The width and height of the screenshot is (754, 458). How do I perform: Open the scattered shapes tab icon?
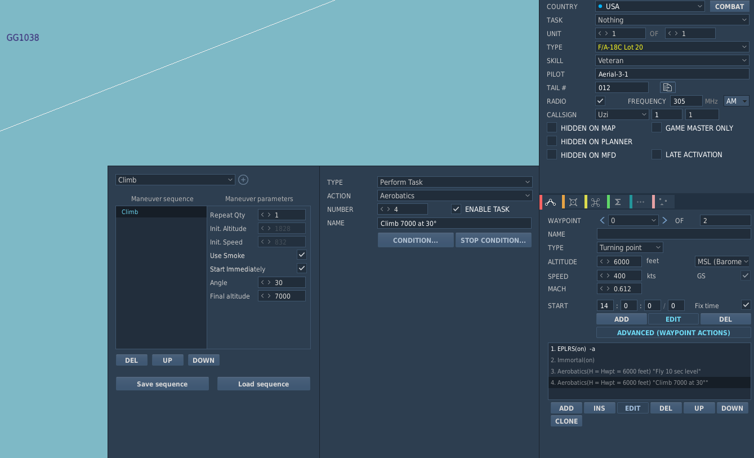tap(663, 202)
